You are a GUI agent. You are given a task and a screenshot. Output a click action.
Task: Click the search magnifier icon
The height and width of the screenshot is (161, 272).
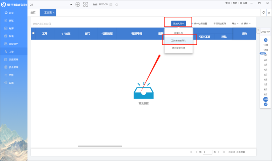pyautogui.click(x=50, y=24)
